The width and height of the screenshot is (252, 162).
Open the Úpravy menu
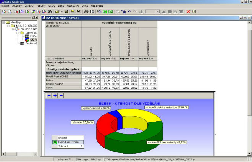29,6
